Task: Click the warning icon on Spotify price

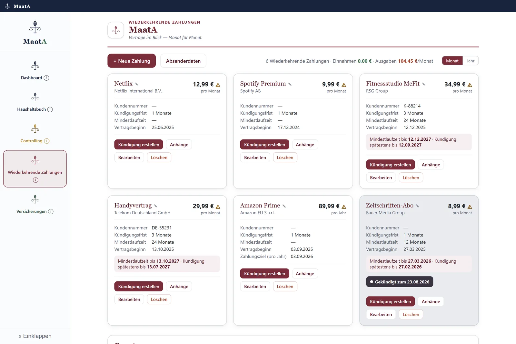Action: pos(344,85)
